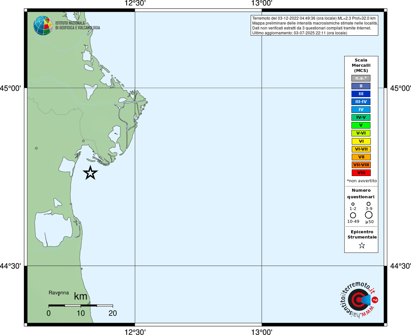The height and width of the screenshot is (335, 411).
Task: Click the INGV globe logo
Action: (x=43, y=26)
